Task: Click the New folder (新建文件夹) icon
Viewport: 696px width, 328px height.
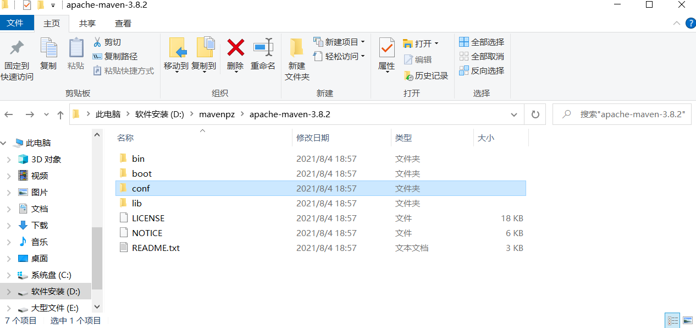Action: (297, 48)
